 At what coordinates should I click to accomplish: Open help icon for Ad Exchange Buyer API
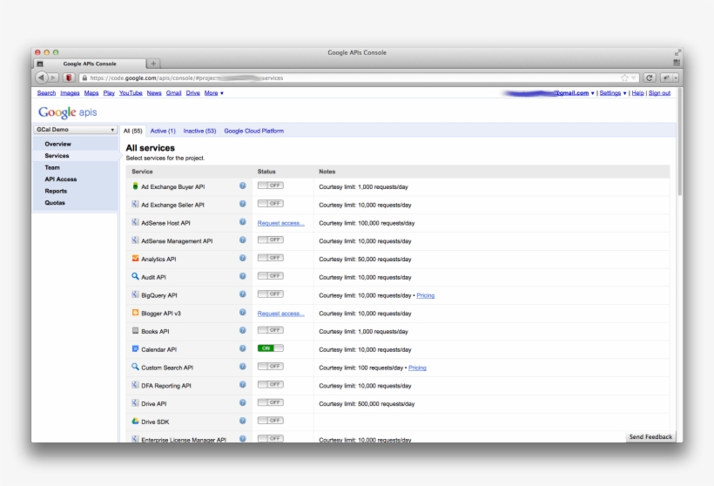point(243,186)
